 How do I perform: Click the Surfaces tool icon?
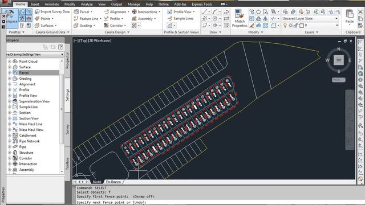pyautogui.click(x=37, y=26)
